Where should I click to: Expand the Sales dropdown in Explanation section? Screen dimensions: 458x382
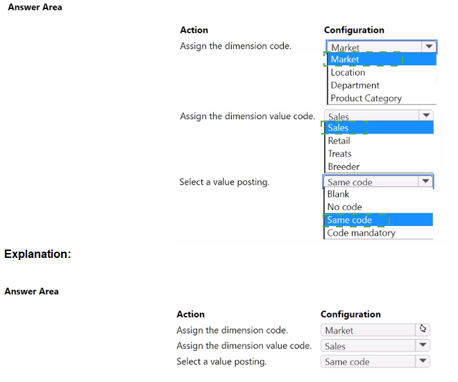coord(422,345)
